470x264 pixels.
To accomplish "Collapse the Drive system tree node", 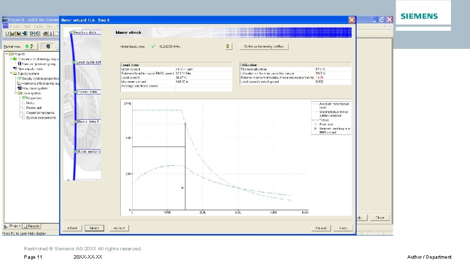I will click(15, 93).
